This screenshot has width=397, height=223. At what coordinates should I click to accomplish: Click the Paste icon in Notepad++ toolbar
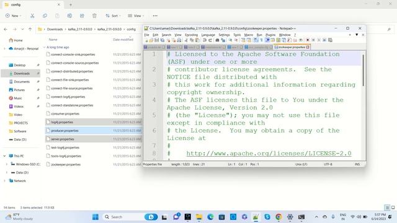pyautogui.click(x=197, y=40)
